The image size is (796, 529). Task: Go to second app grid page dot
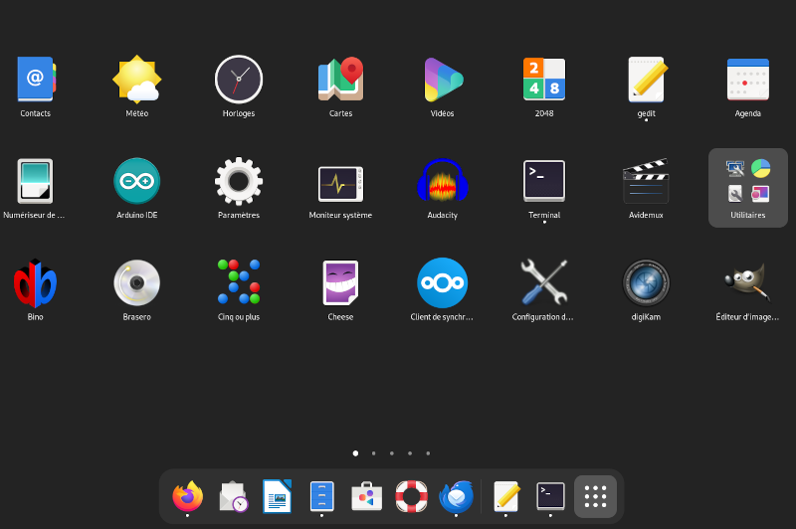point(374,453)
